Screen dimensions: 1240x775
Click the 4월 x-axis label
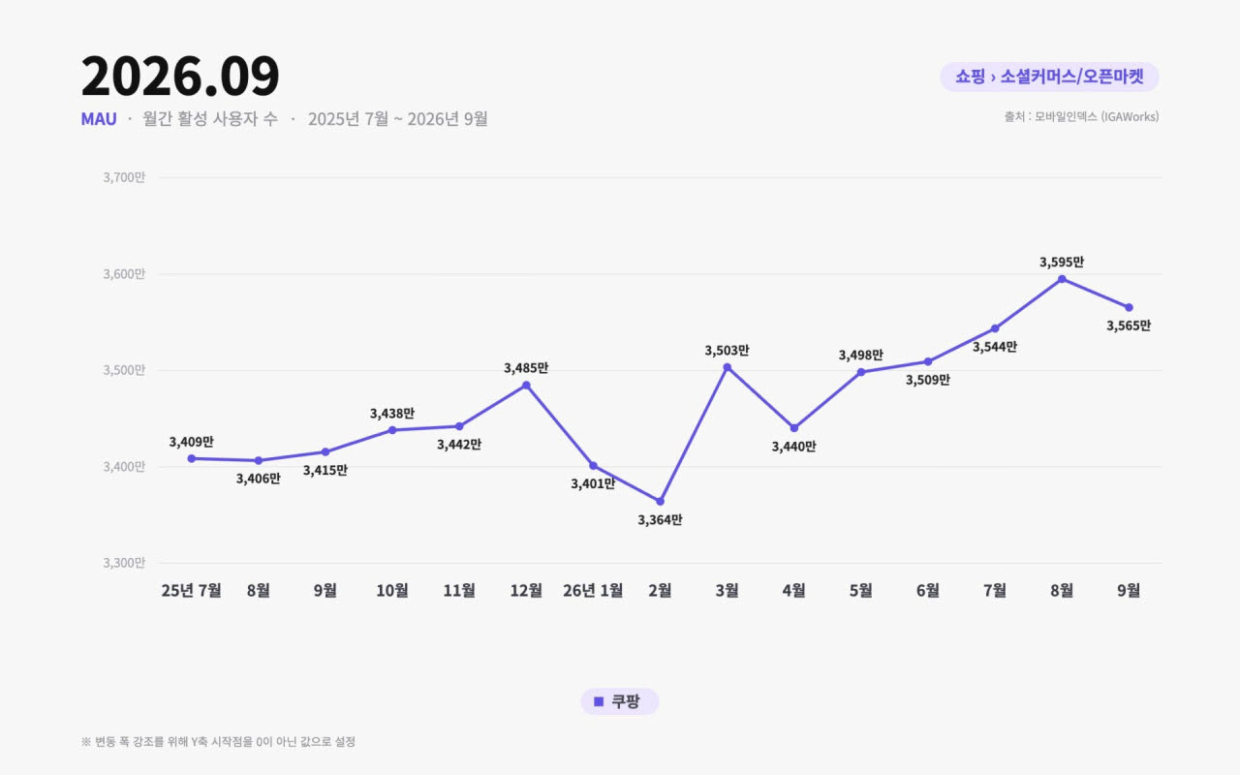pos(793,590)
